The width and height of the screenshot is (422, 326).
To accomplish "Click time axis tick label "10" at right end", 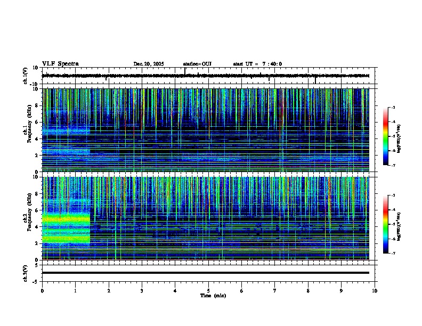I will coord(375,291).
